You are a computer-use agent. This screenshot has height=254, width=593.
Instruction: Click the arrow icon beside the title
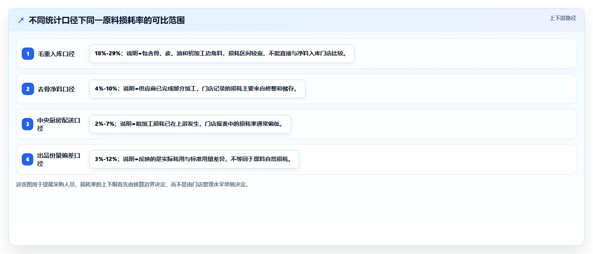[x=21, y=20]
